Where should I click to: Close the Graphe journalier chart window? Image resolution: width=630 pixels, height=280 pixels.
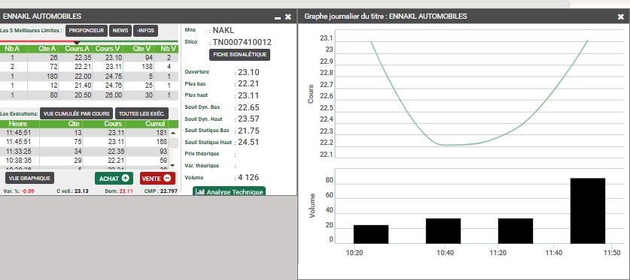click(x=621, y=17)
